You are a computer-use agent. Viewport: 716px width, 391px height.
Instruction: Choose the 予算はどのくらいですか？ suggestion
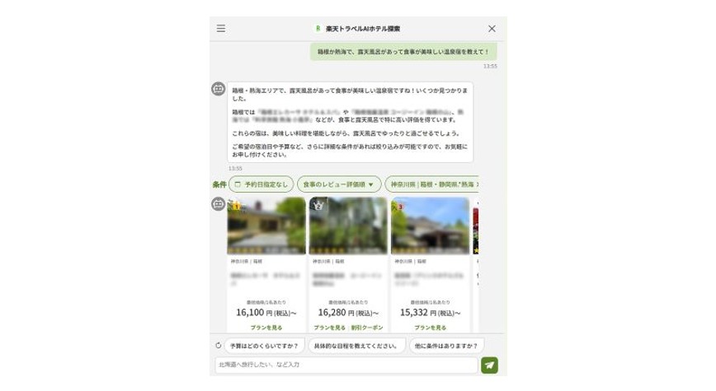(264, 346)
